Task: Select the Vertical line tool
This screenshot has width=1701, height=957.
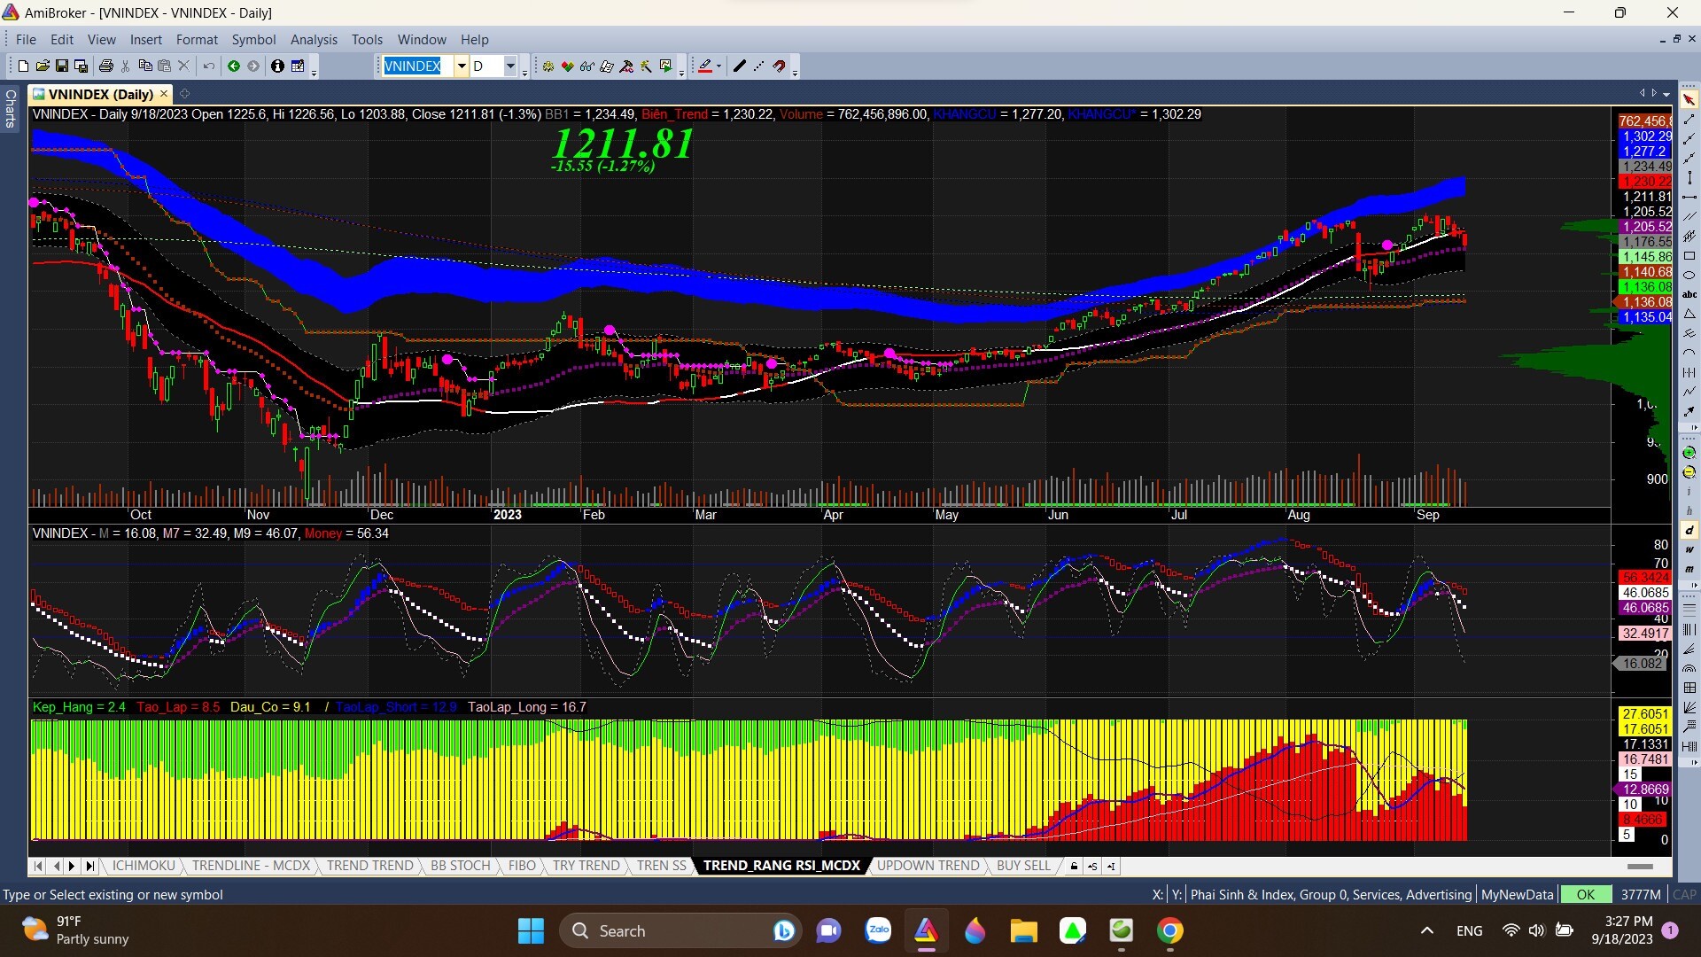Action: pyautogui.click(x=1689, y=177)
